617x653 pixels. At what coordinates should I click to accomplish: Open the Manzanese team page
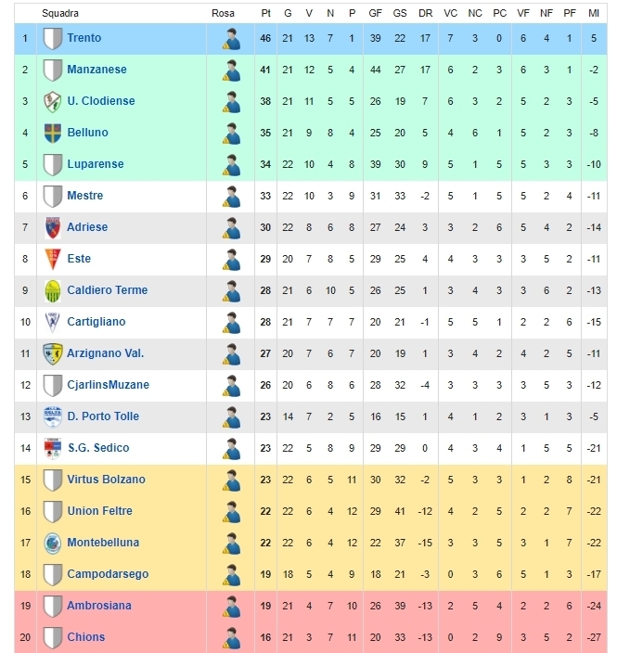coord(96,70)
